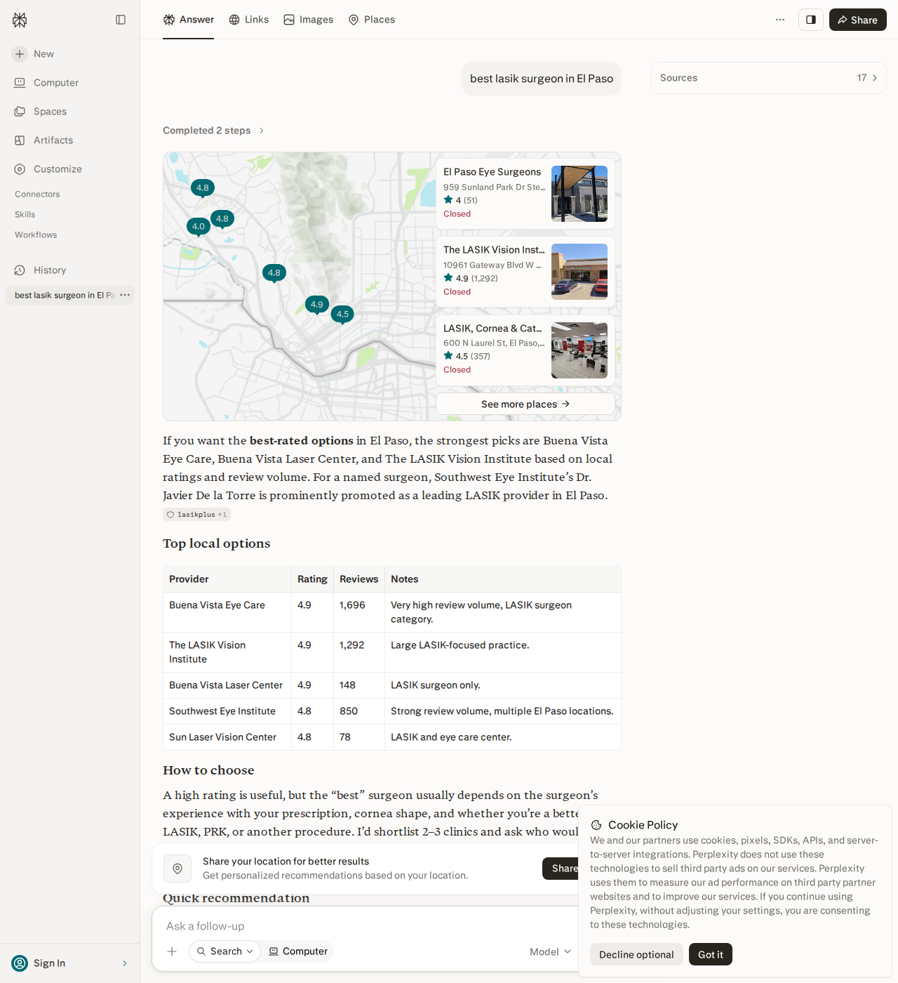The width and height of the screenshot is (898, 983).
Task: Switch to the Places tab
Action: coord(372,20)
